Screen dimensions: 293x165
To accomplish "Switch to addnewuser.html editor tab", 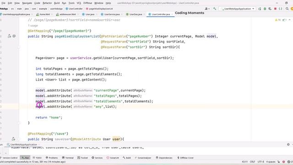I will coord(67,14).
